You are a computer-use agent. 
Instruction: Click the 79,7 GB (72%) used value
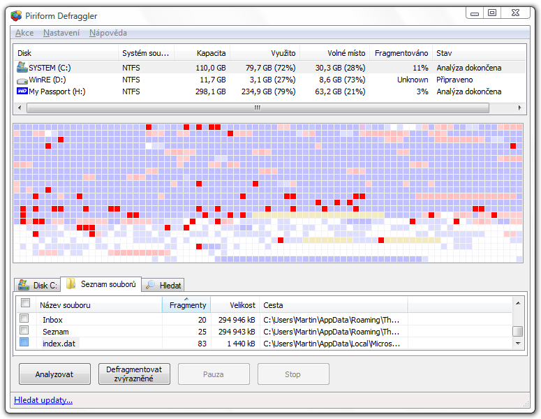271,68
